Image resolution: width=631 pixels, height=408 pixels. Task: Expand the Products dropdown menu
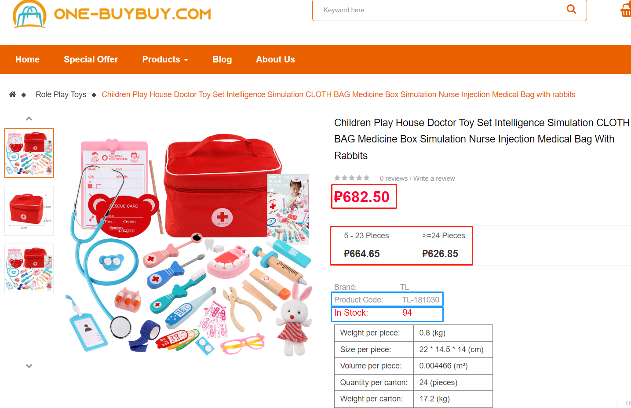(165, 59)
